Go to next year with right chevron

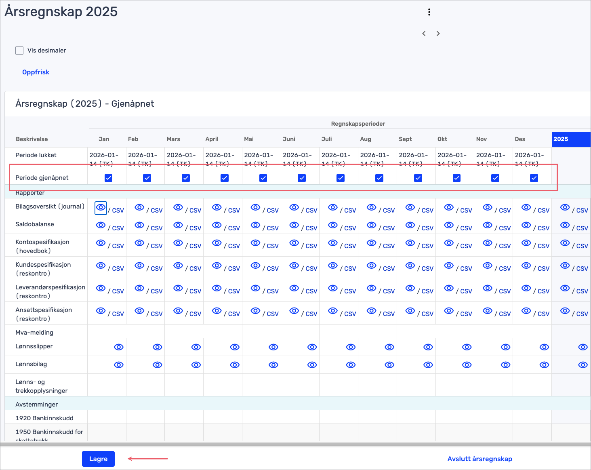438,34
